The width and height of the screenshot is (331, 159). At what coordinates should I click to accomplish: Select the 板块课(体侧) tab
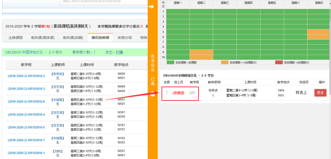(73, 38)
